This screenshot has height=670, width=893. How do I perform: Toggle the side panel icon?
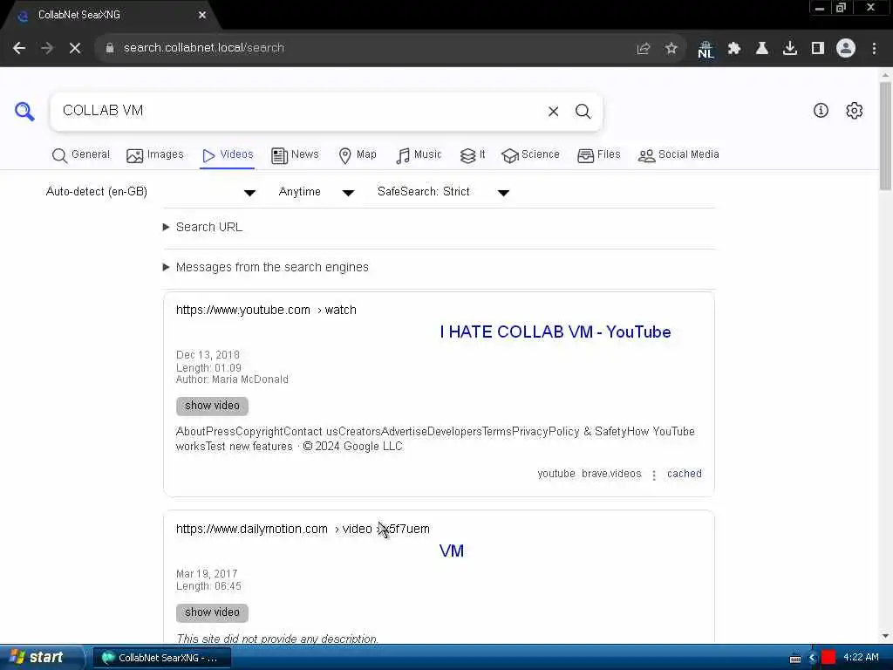818,49
